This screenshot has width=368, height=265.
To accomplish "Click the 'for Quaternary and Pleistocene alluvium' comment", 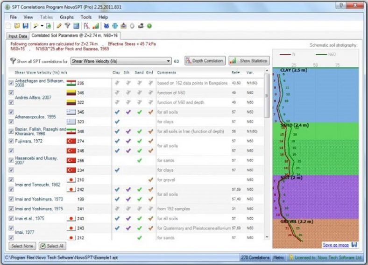I will (x=194, y=228).
